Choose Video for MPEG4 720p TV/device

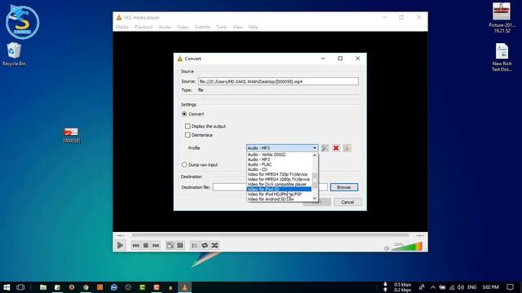pyautogui.click(x=279, y=174)
